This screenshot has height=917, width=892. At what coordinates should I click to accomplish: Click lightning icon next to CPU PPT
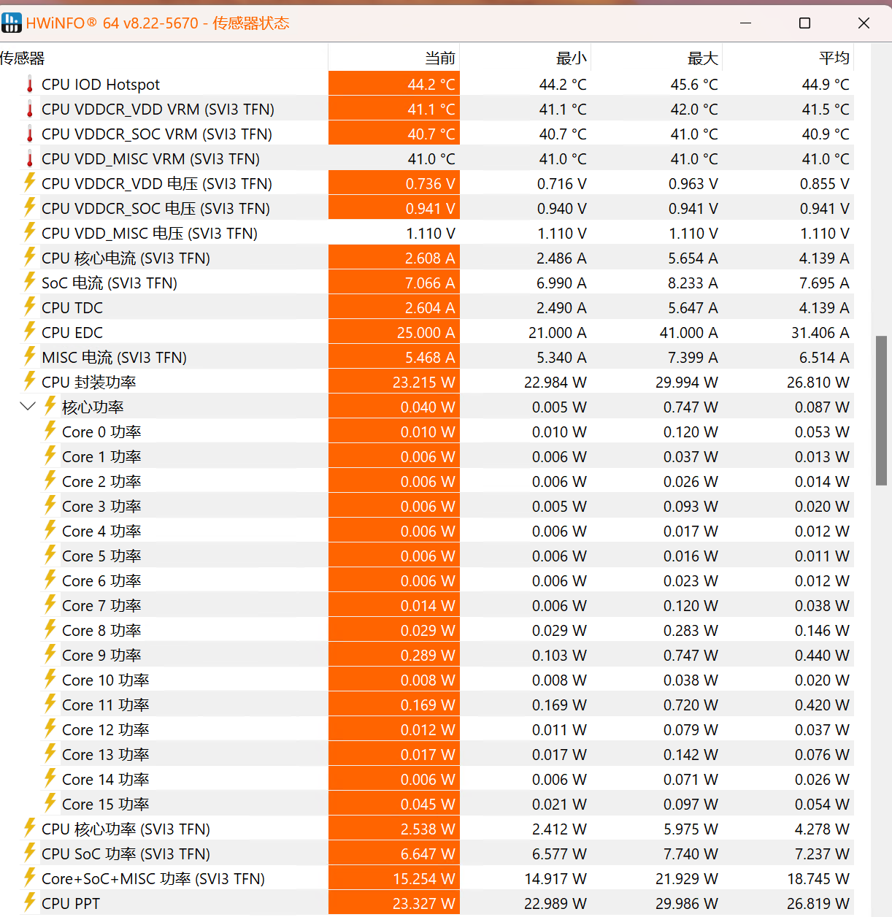click(x=30, y=903)
